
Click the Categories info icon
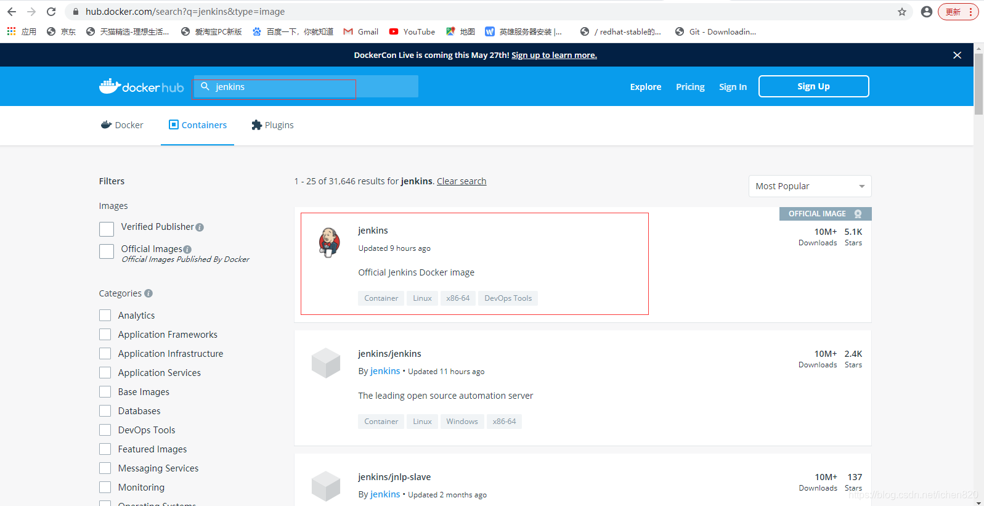click(148, 293)
